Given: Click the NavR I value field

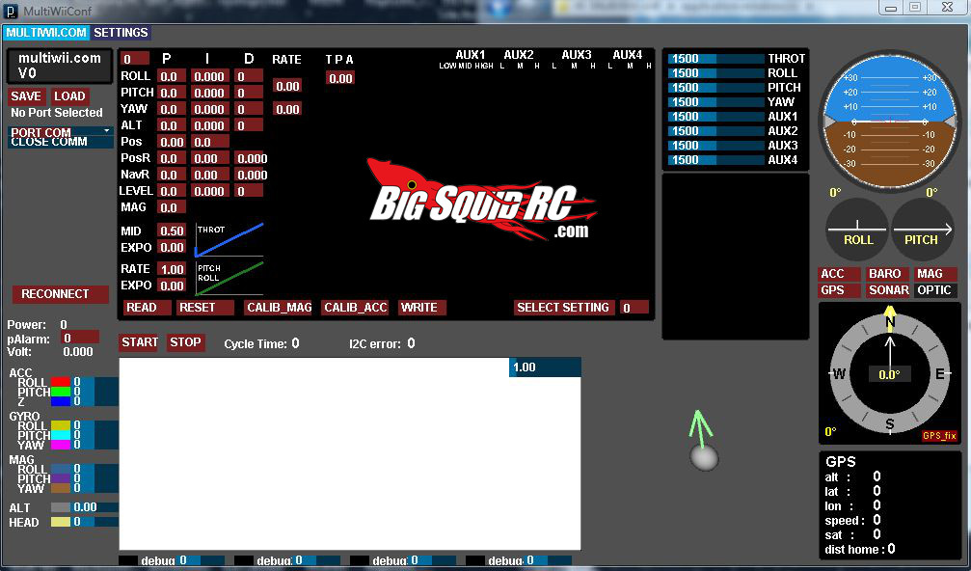Looking at the screenshot, I should coord(210,175).
